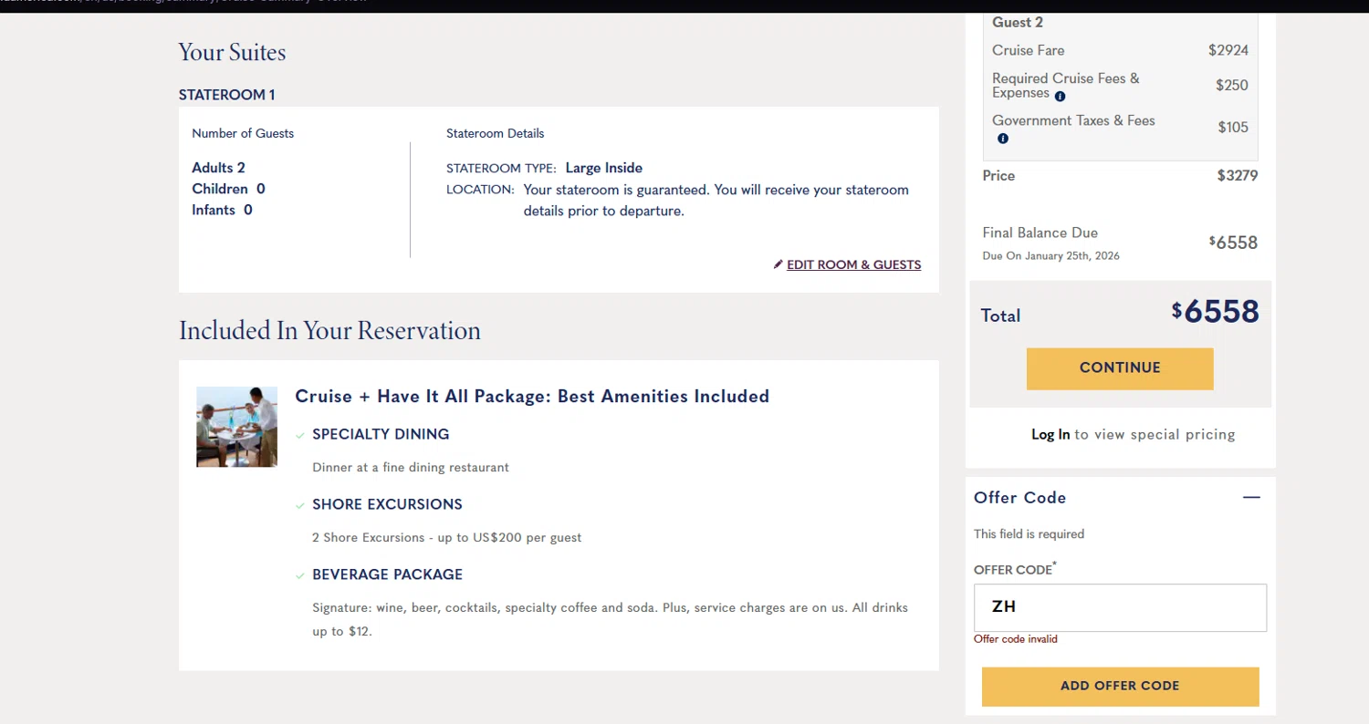Click the 'Your Suites' heading

(x=232, y=53)
